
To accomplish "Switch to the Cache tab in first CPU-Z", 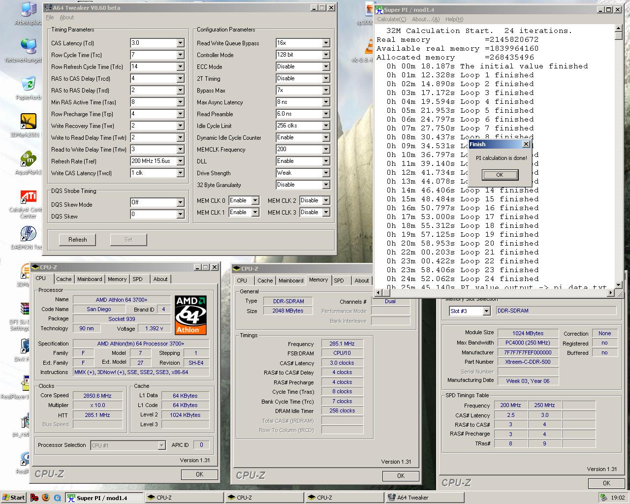I will click(63, 279).
